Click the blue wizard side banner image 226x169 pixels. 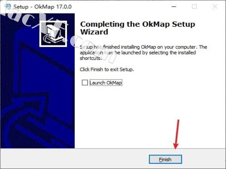(x=37, y=81)
